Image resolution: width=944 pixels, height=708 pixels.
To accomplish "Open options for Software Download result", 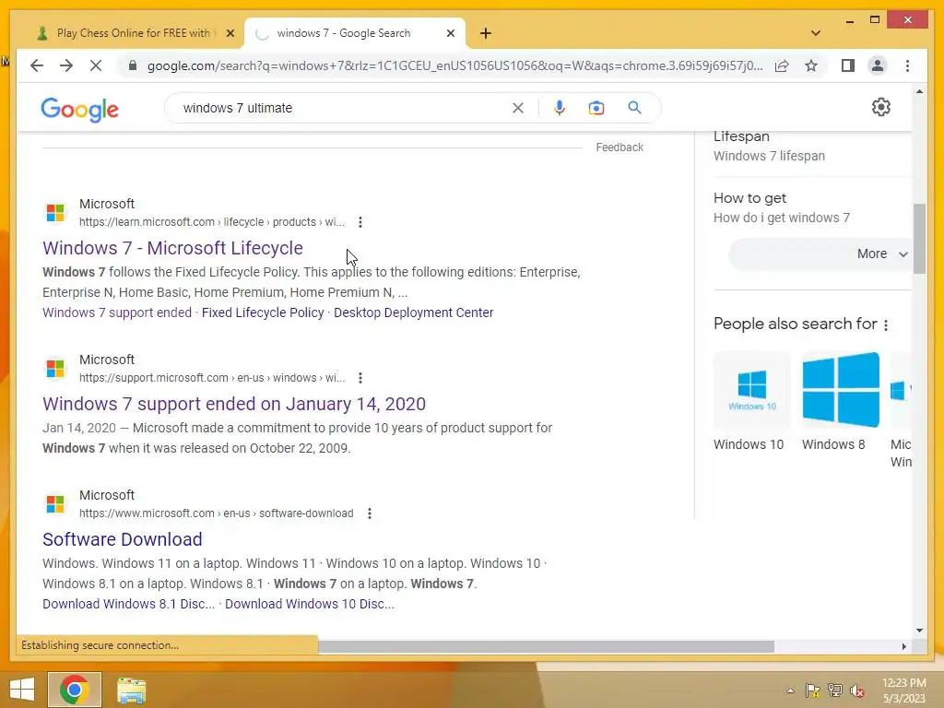I will pyautogui.click(x=370, y=513).
